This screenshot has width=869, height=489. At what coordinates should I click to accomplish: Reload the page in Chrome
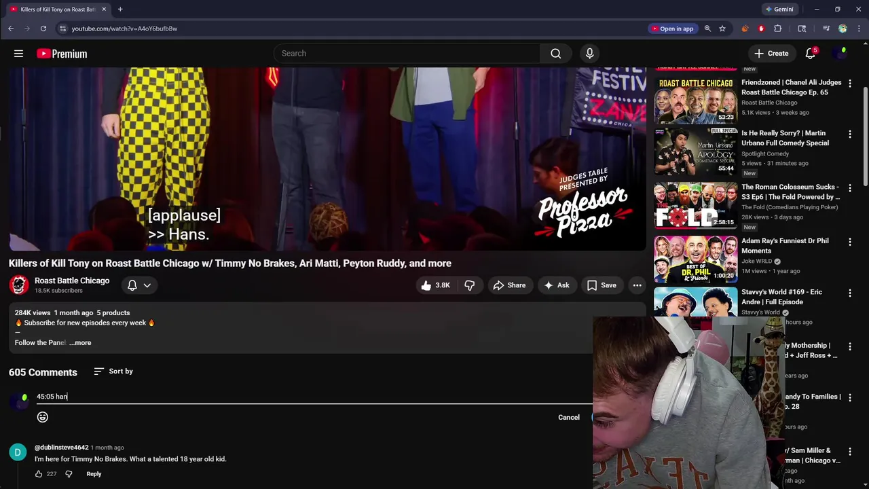tap(43, 29)
